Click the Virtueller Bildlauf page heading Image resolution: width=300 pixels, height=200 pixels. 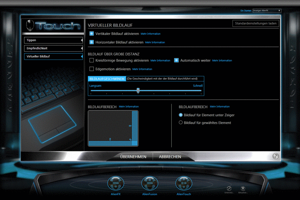click(110, 25)
